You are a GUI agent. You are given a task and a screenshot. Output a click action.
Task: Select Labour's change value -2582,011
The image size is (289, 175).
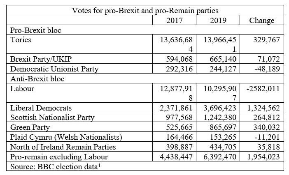tap(263, 89)
